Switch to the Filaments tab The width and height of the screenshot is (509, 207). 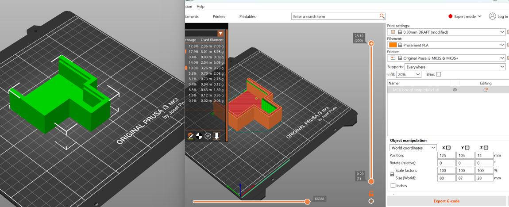[x=192, y=16]
